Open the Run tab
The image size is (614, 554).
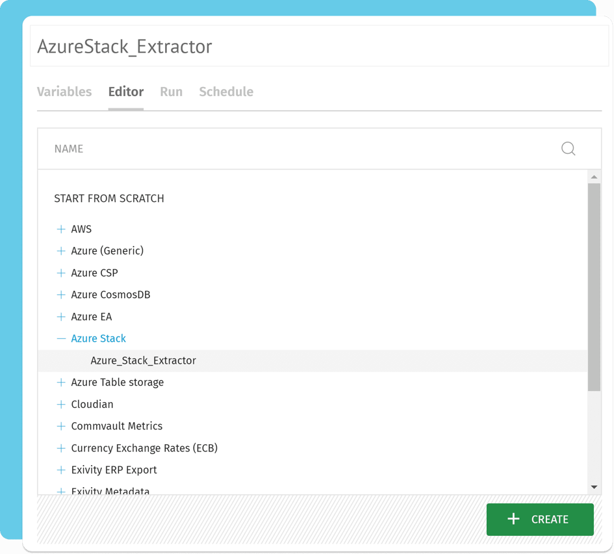[x=171, y=92]
